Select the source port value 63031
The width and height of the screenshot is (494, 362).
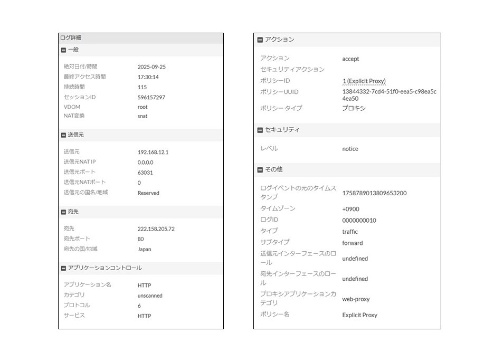(145, 173)
